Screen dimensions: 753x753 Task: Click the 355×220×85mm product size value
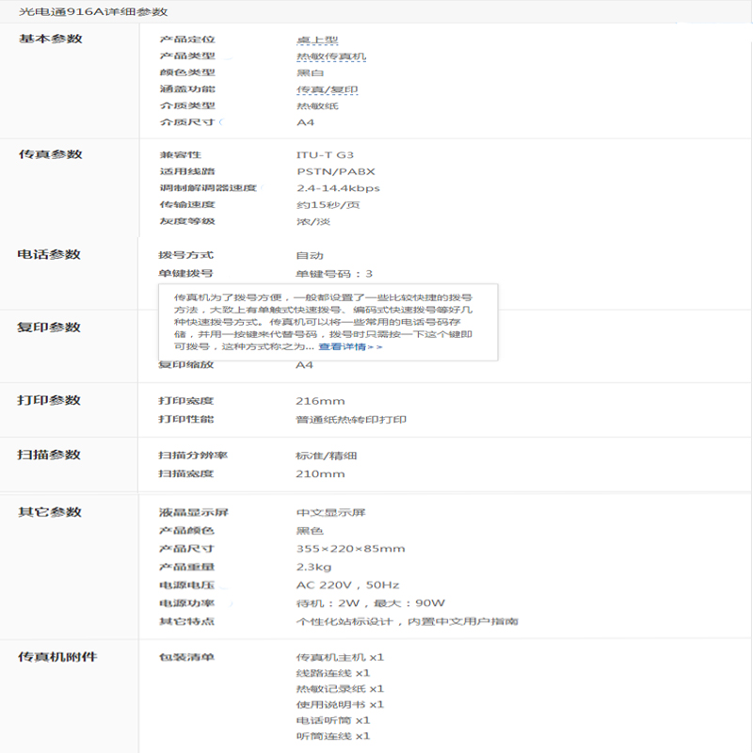coord(350,549)
